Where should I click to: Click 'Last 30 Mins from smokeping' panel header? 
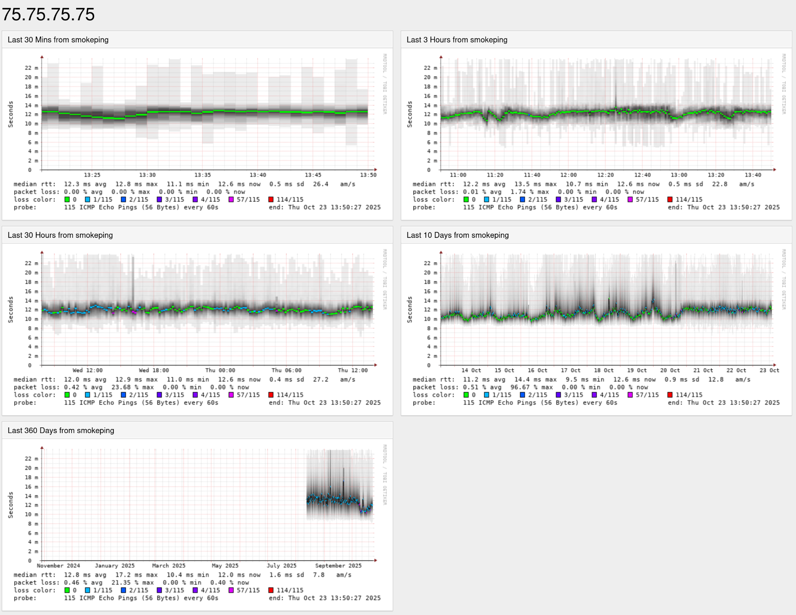coord(58,40)
